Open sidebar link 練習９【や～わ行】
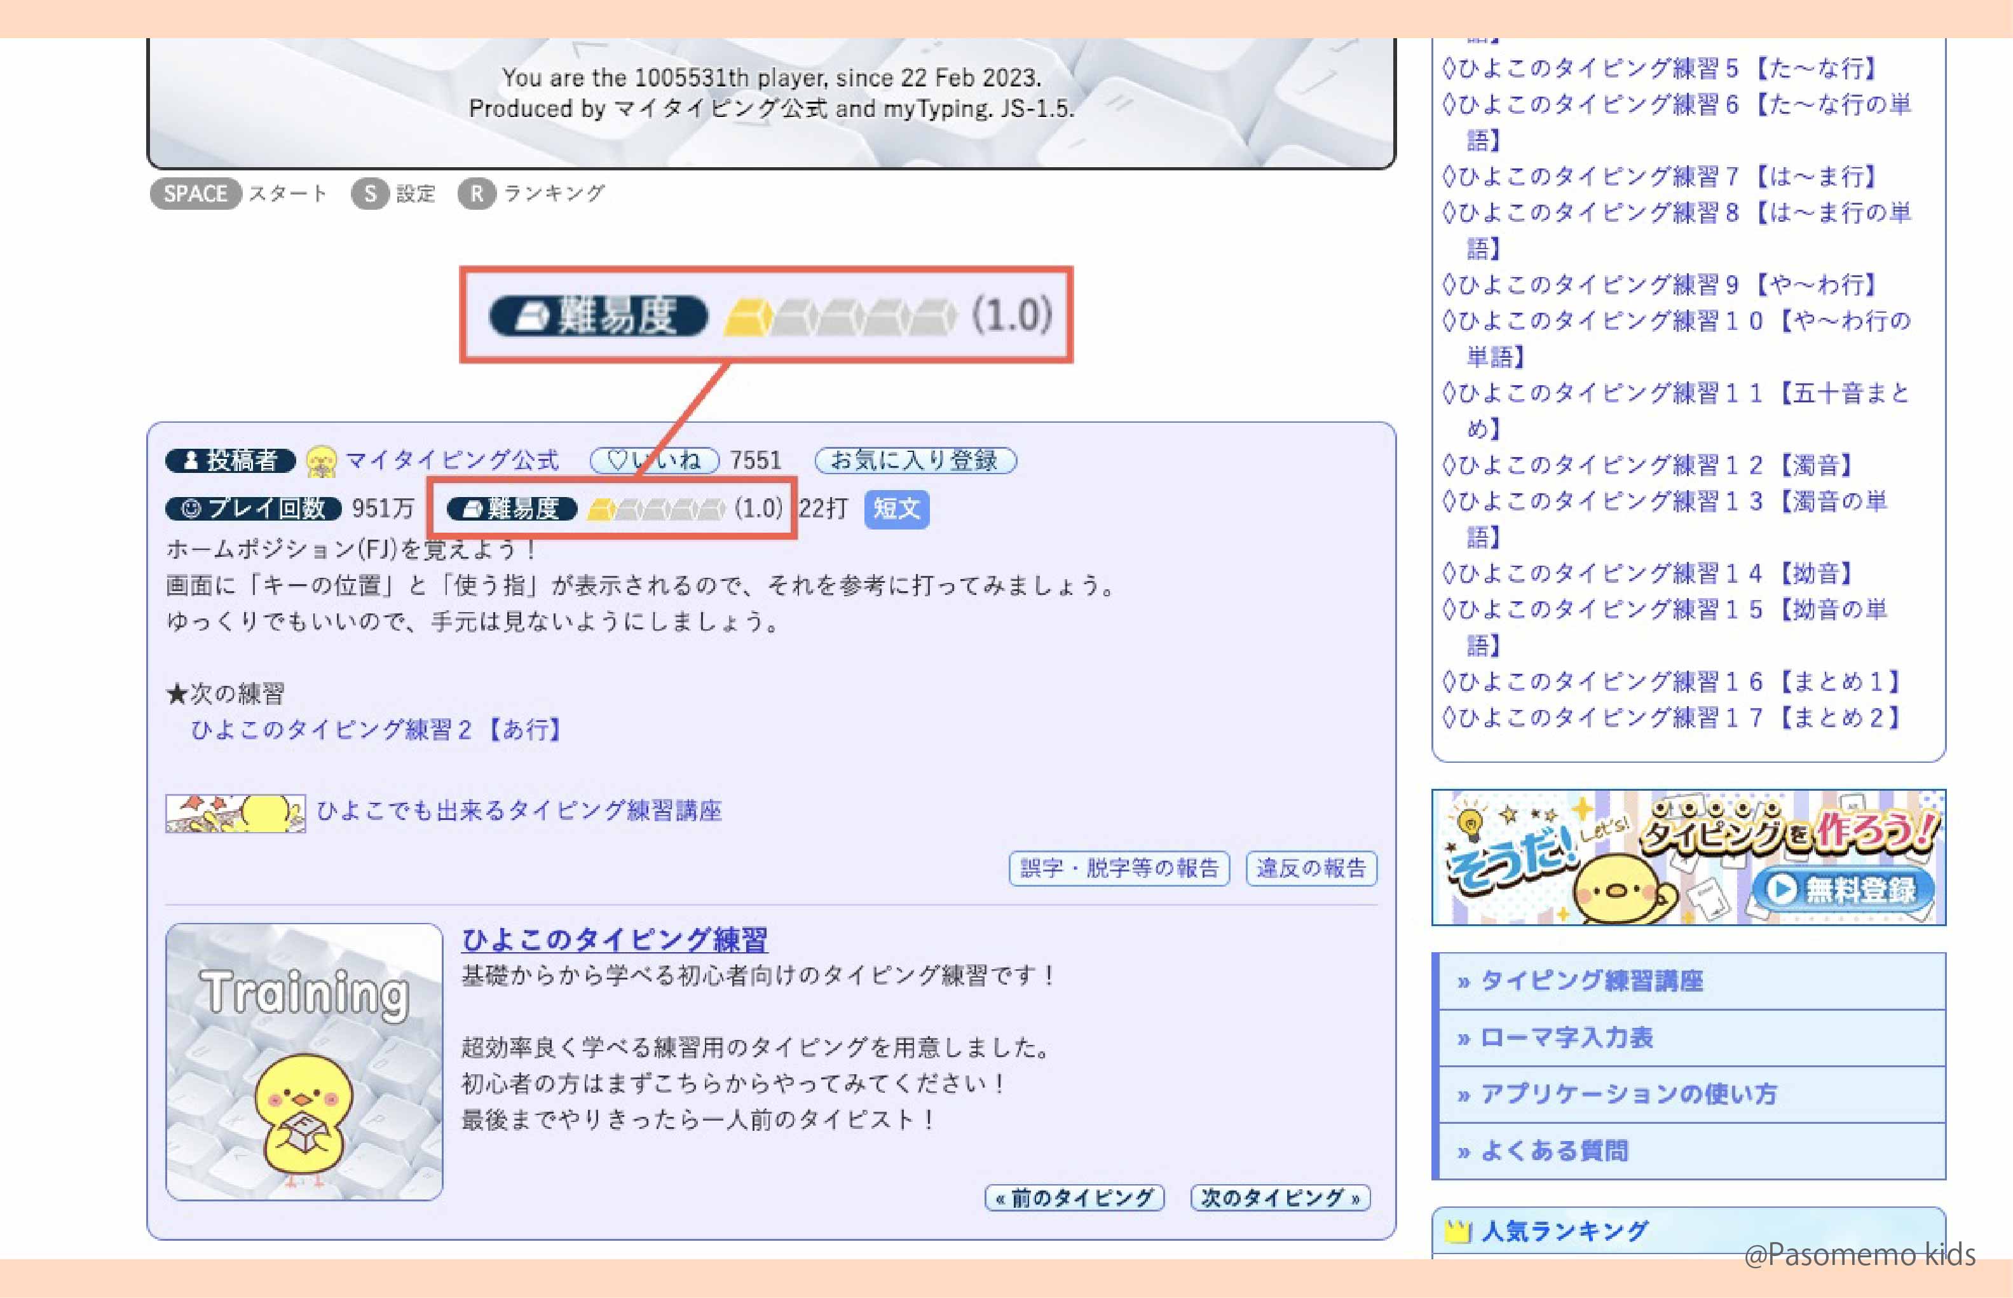 [1660, 285]
